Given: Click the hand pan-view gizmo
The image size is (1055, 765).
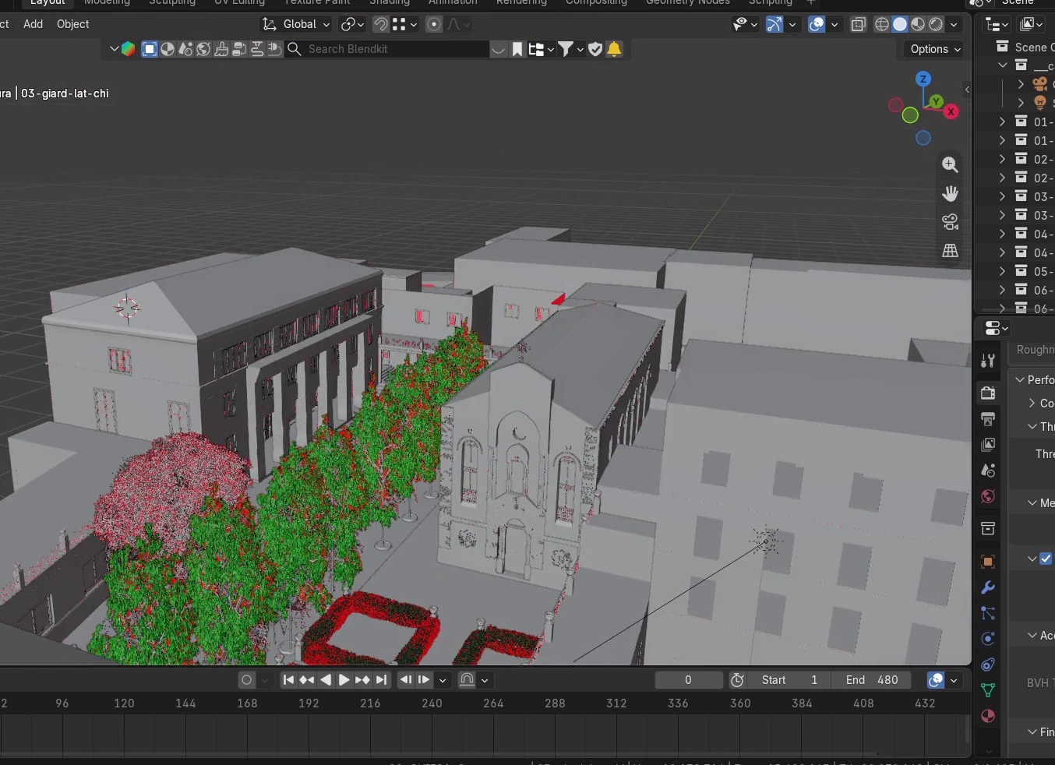Looking at the screenshot, I should pos(950,193).
